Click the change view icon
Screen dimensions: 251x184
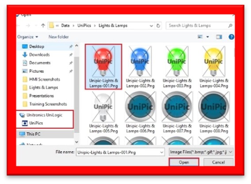(x=200, y=37)
